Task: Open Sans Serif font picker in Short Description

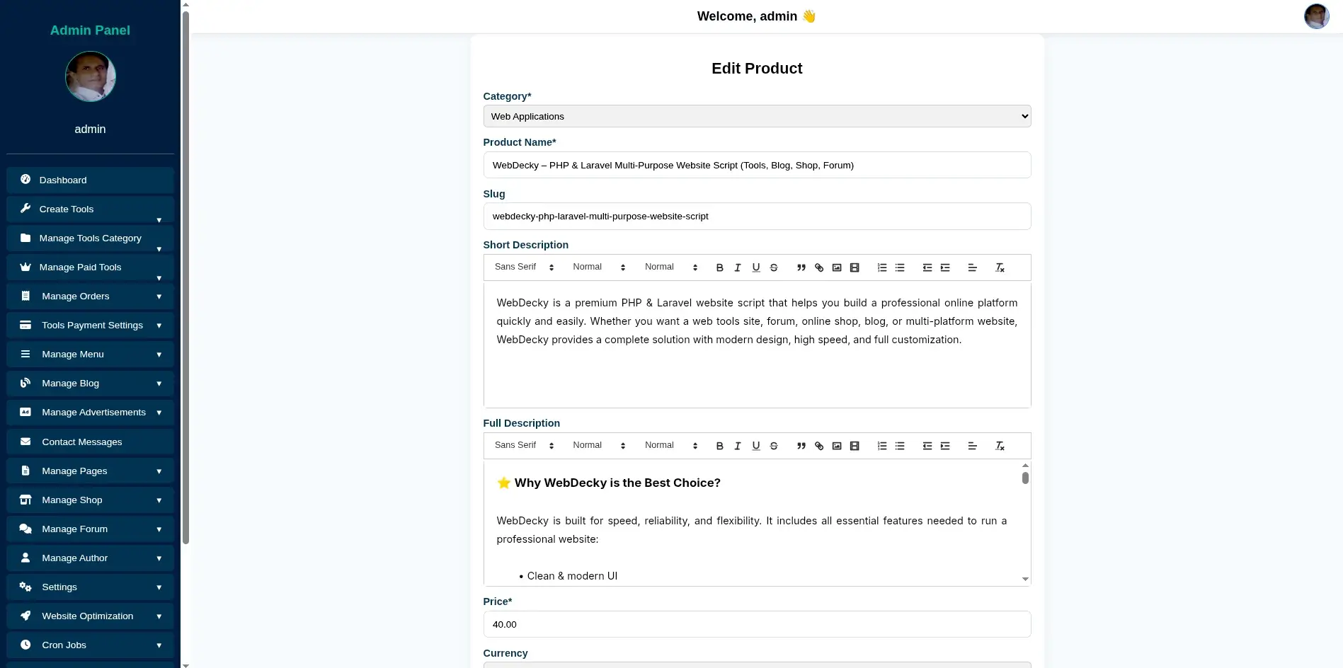Action: (x=524, y=267)
